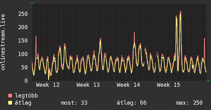Click the yellow átlag legend swatch

coord(10,103)
